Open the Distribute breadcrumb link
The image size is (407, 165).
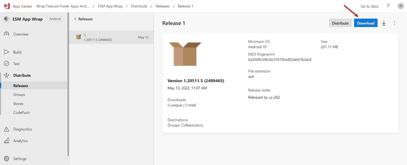pyautogui.click(x=139, y=6)
